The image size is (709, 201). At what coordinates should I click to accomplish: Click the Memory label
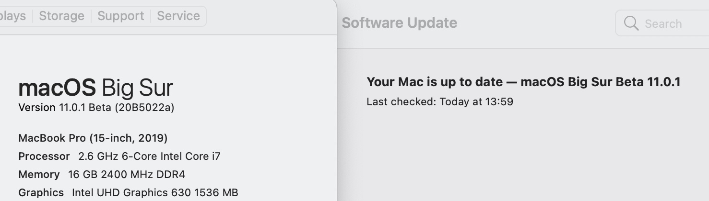click(39, 174)
